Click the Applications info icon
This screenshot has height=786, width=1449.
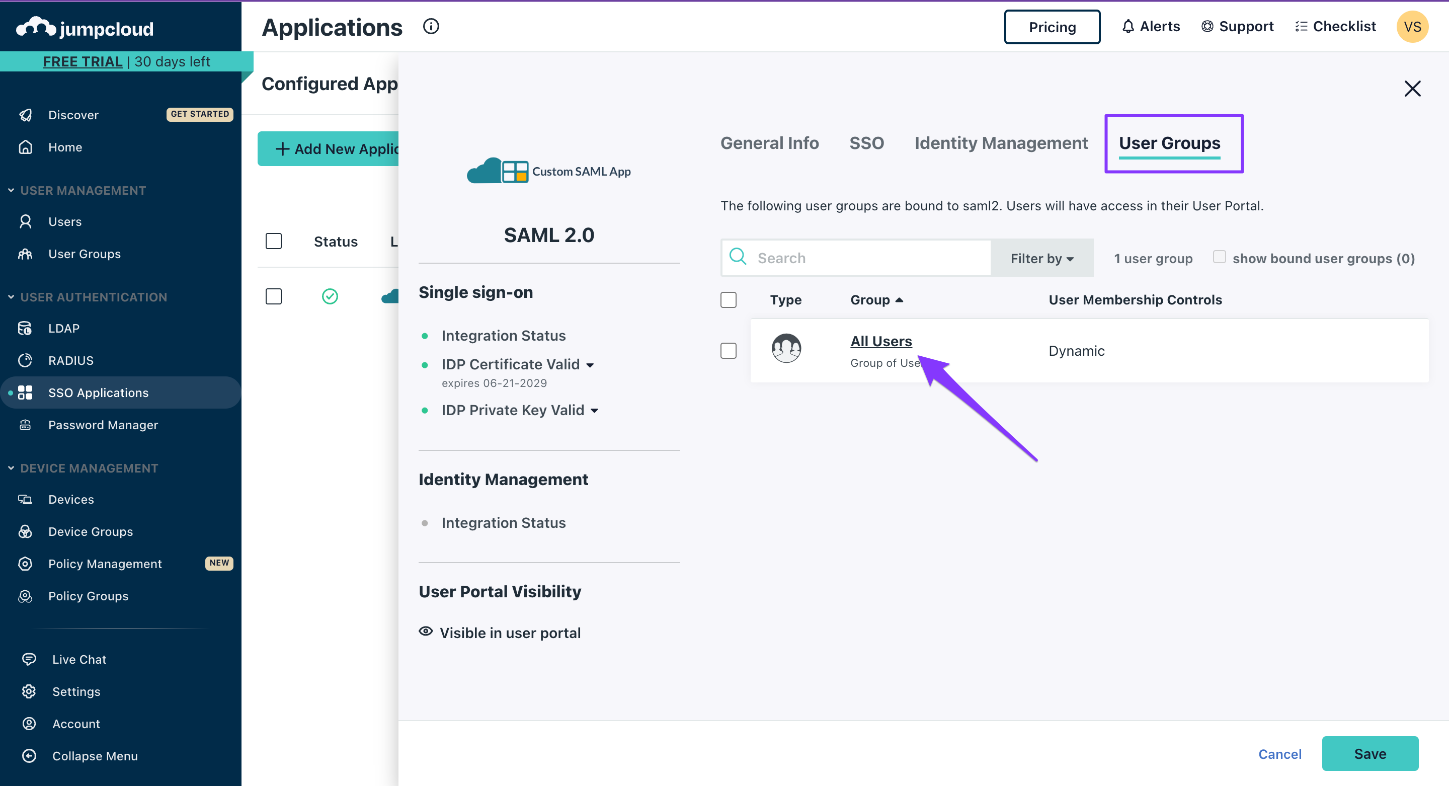431,27
